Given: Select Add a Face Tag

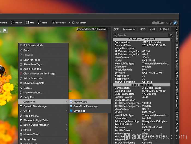Looking at the screenshot, I should (43, 69).
